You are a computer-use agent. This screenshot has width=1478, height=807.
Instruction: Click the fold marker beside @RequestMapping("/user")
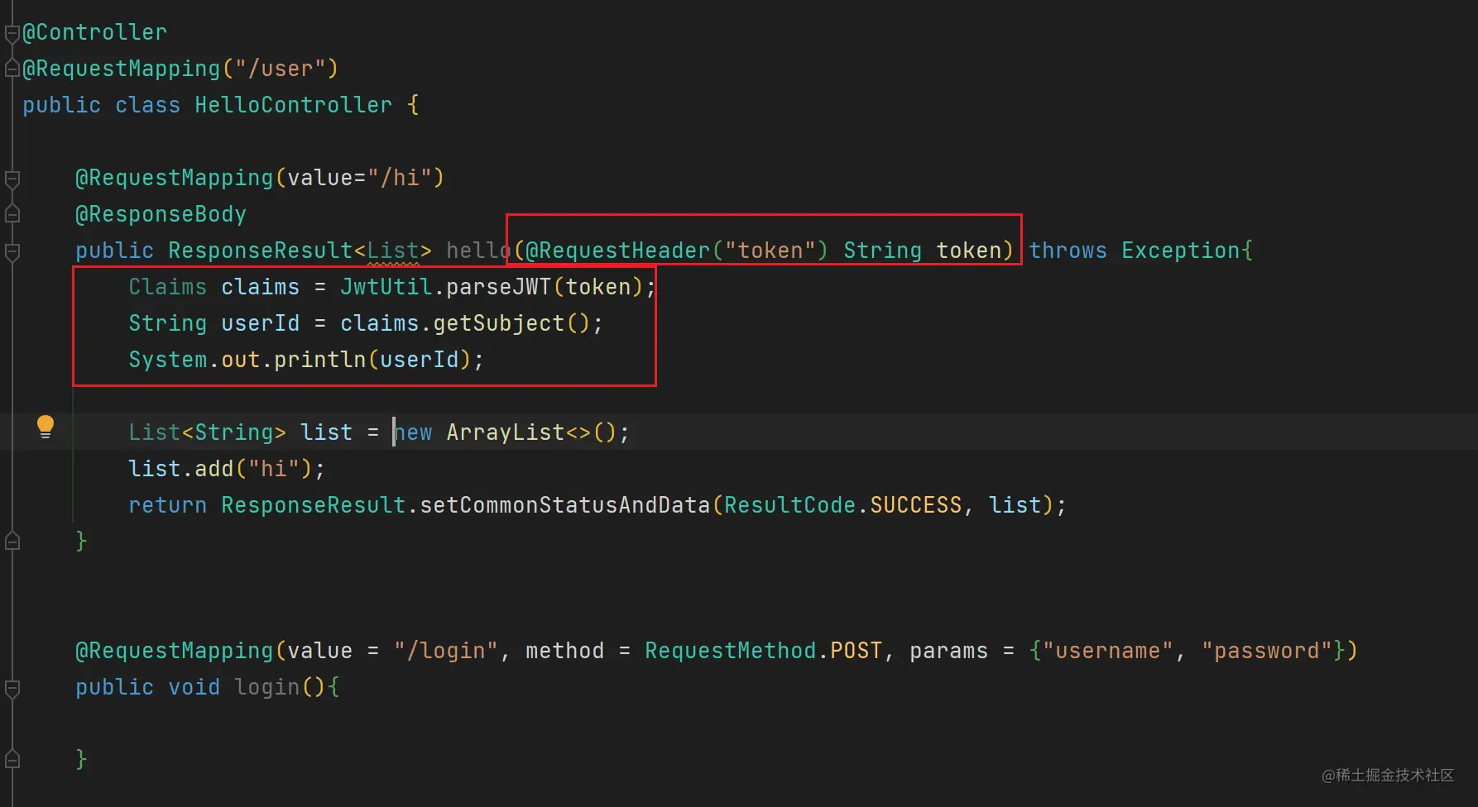click(x=12, y=69)
